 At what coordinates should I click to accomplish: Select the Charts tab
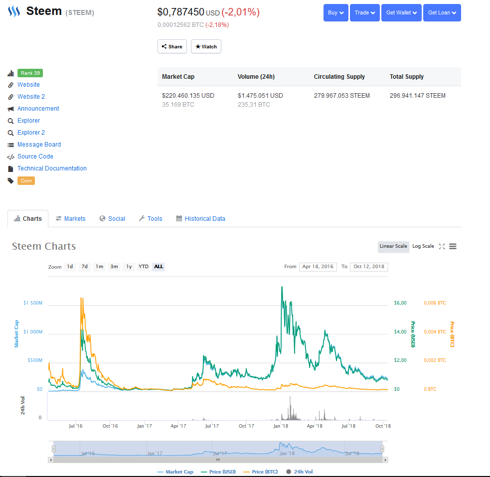tap(28, 219)
